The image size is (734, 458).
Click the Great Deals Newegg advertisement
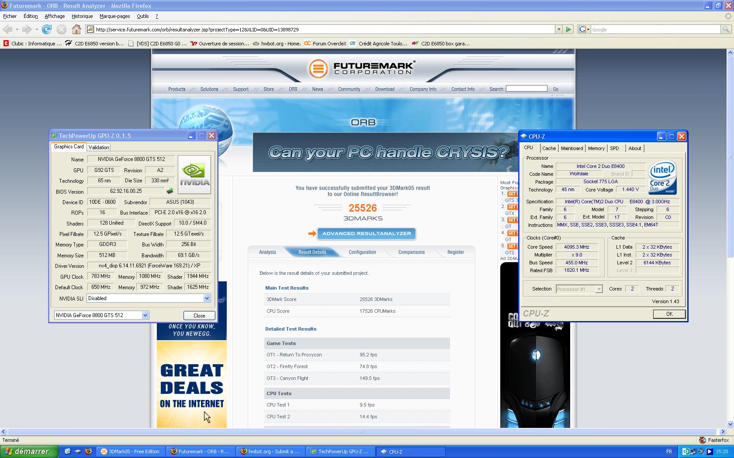pyautogui.click(x=192, y=384)
